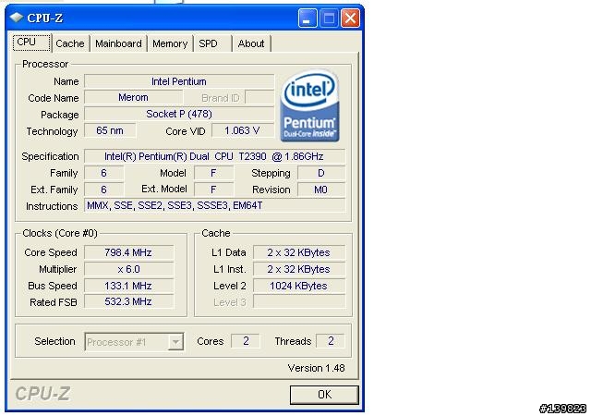Click the Level 2 value 1024 KBytes
Viewport: 591px width, 416px height.
(299, 286)
